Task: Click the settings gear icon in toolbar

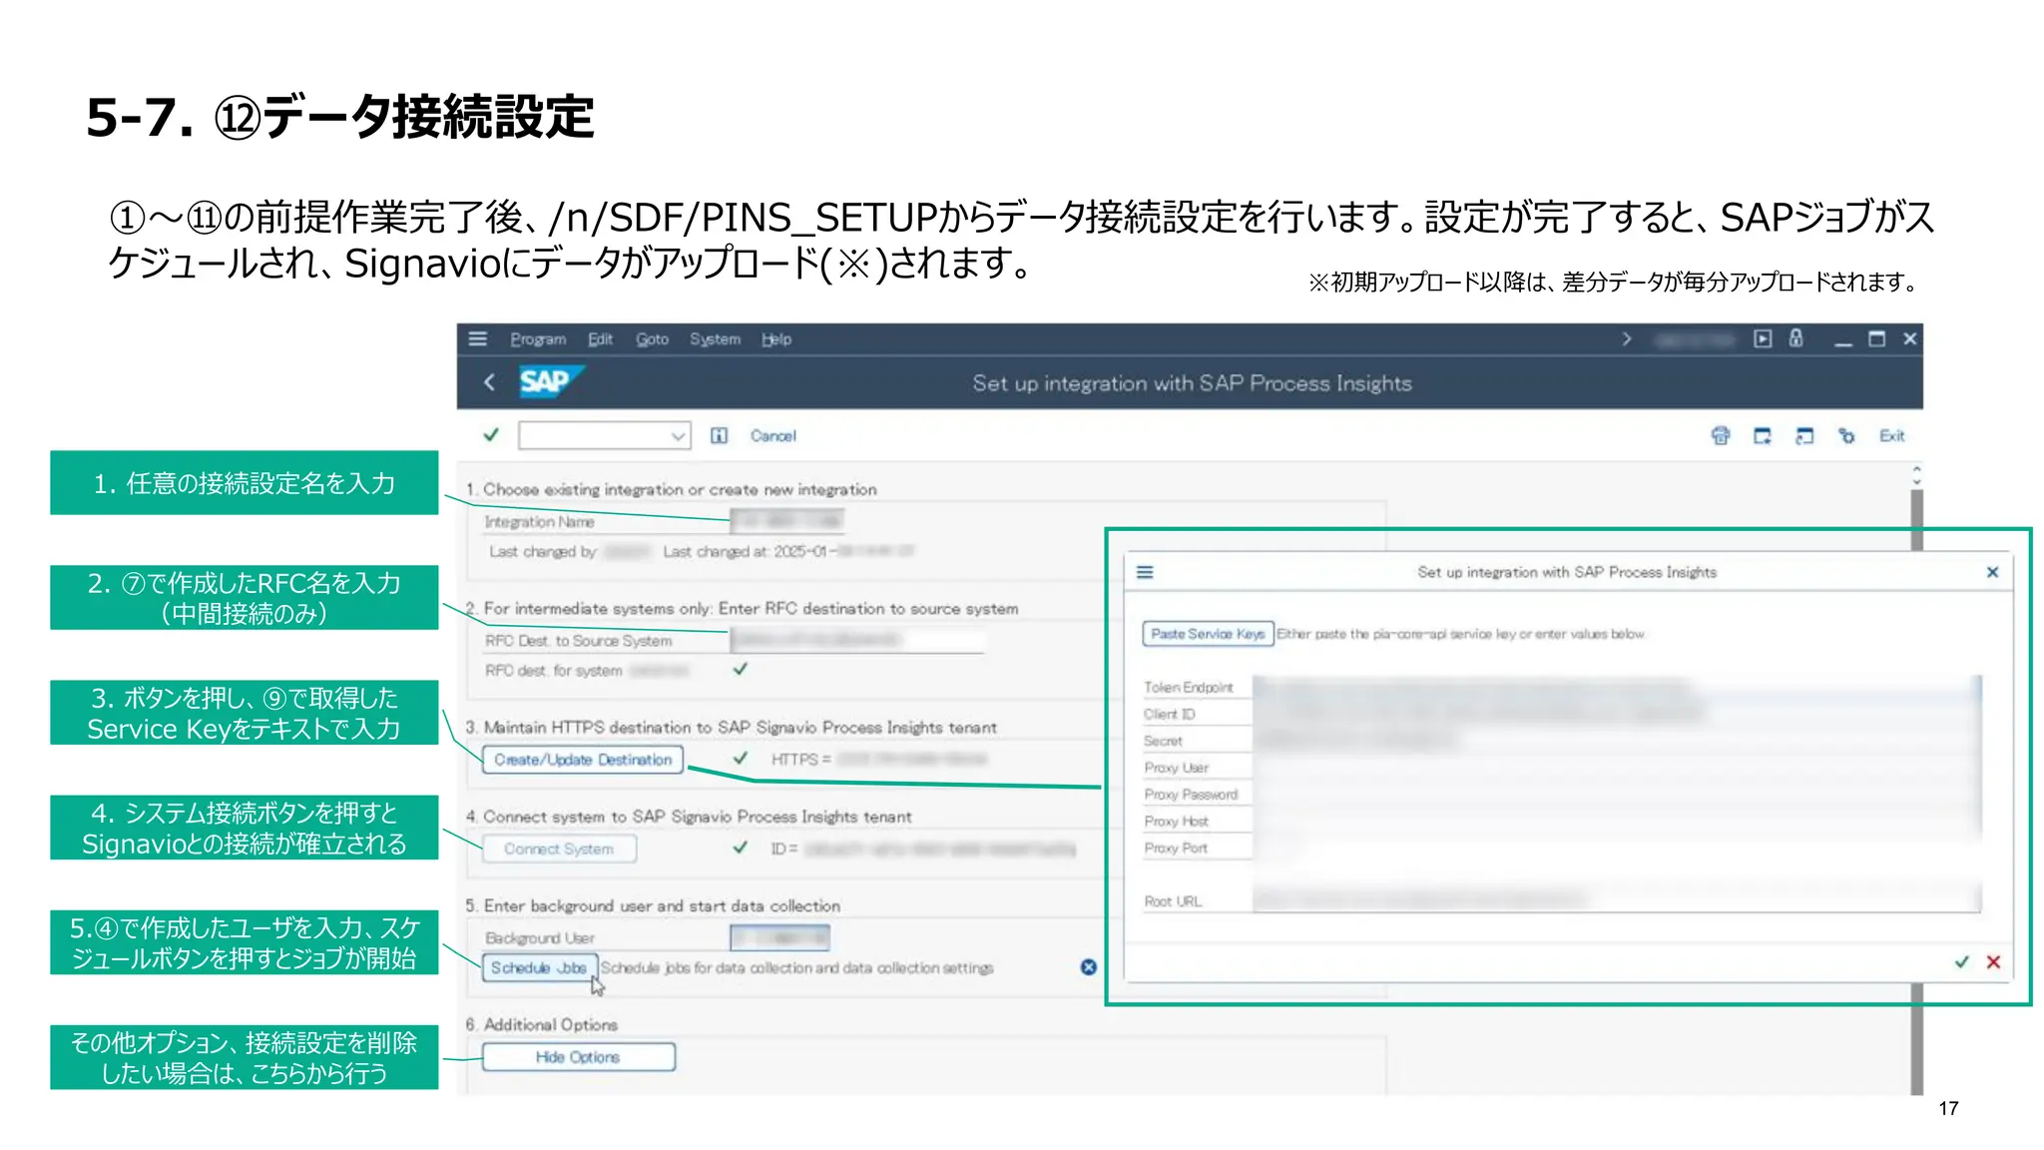Action: click(x=1846, y=435)
